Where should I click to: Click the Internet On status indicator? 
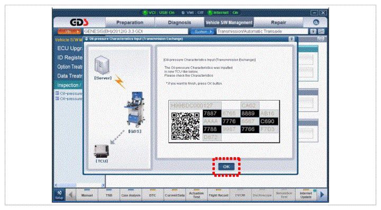click(x=223, y=12)
